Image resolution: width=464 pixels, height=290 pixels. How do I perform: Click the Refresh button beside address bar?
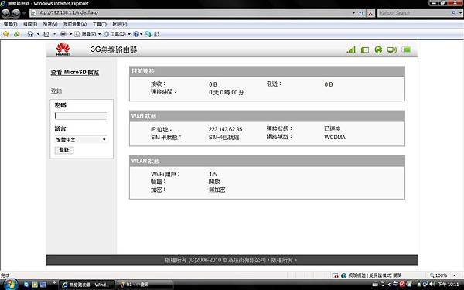click(x=361, y=12)
